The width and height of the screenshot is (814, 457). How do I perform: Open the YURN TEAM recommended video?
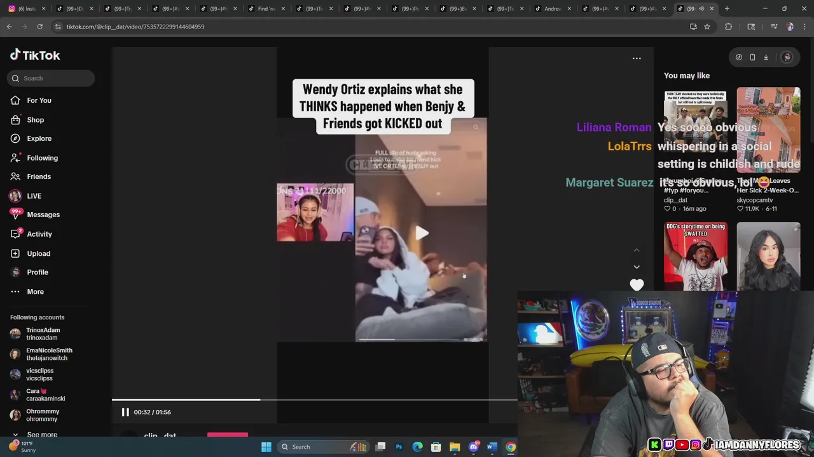pyautogui.click(x=695, y=130)
